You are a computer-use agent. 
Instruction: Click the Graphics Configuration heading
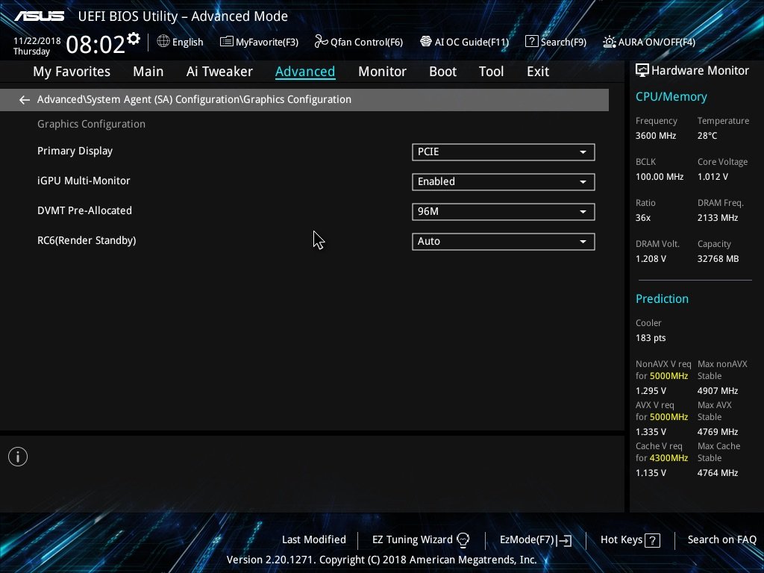click(91, 125)
